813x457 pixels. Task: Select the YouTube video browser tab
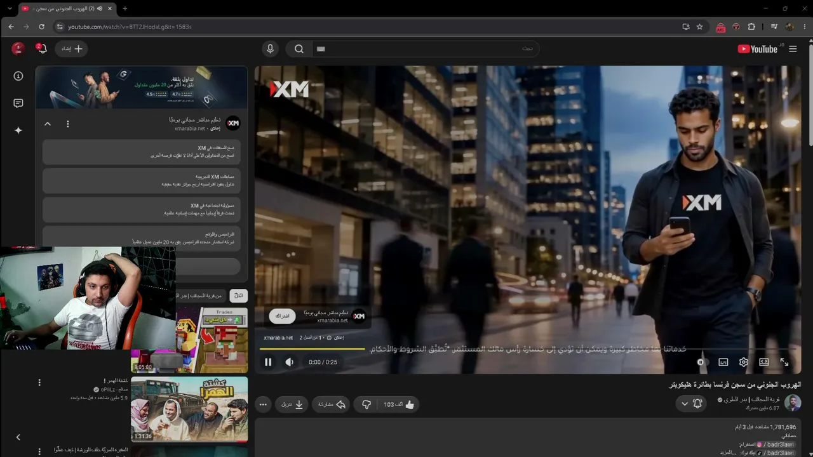(67, 8)
